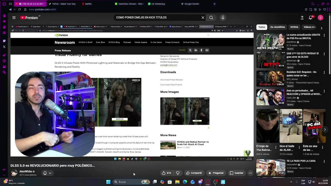Run the search with magnifier button
Screen dimensions: 331x186
click(211, 18)
